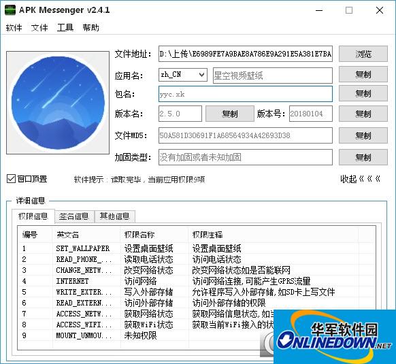Click the app name field 星空视频壁纸

pyautogui.click(x=272, y=76)
